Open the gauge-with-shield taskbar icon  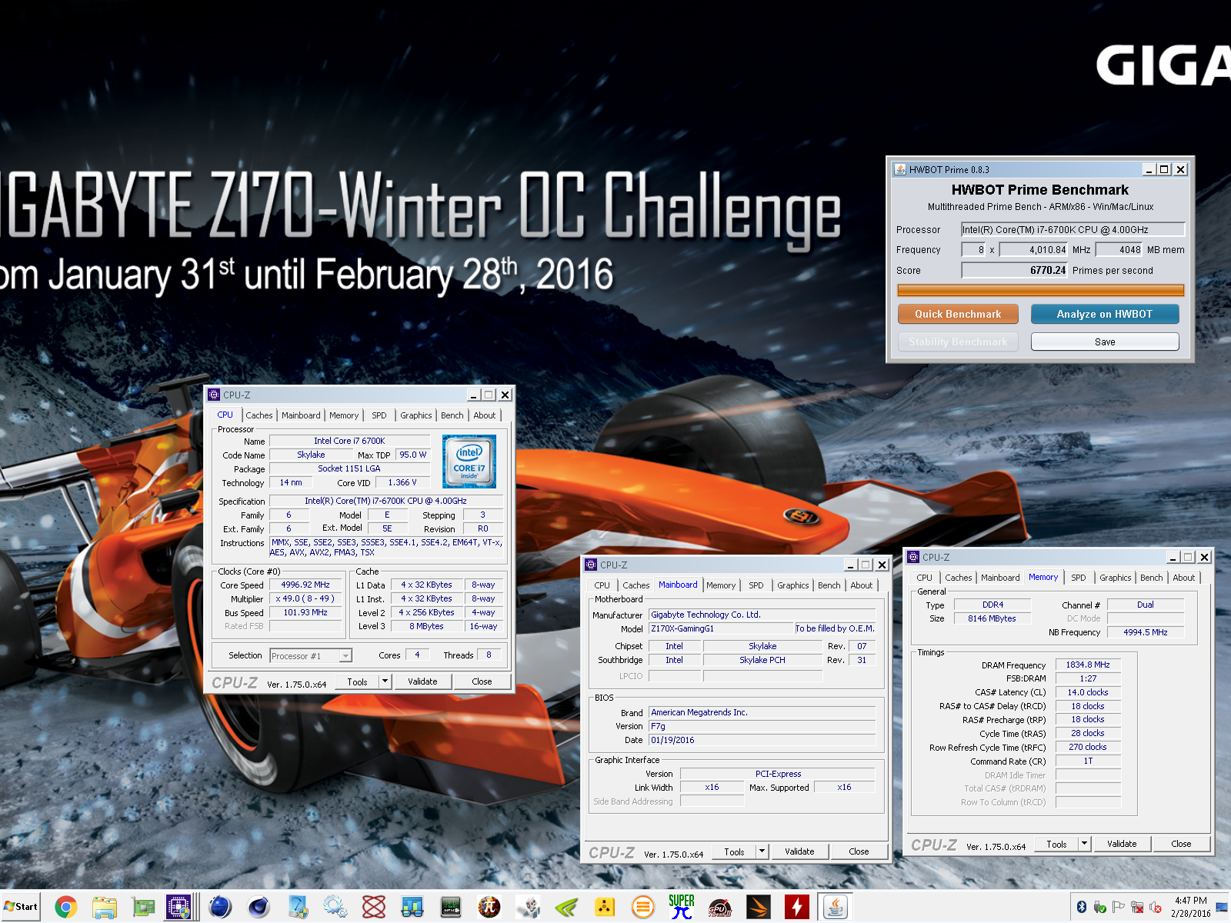tap(297, 908)
